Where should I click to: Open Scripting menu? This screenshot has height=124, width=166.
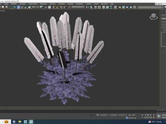pos(70,4)
